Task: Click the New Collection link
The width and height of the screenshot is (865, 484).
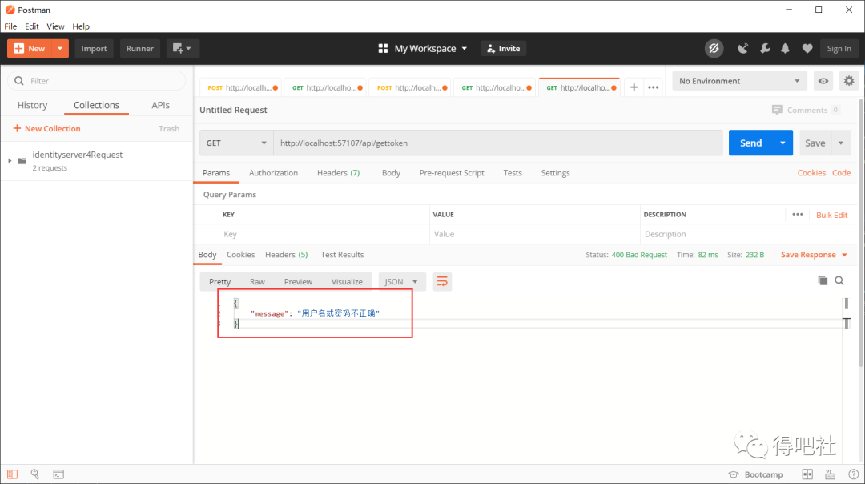Action: pos(47,128)
